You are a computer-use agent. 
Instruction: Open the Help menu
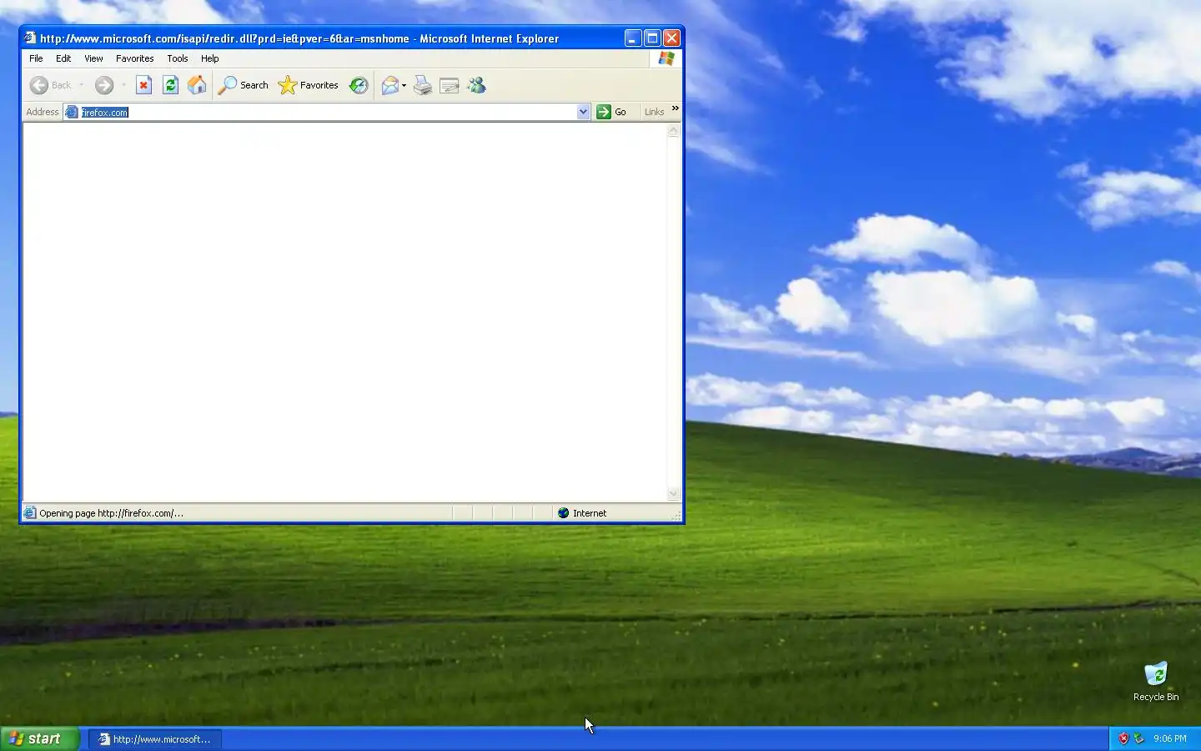tap(210, 58)
